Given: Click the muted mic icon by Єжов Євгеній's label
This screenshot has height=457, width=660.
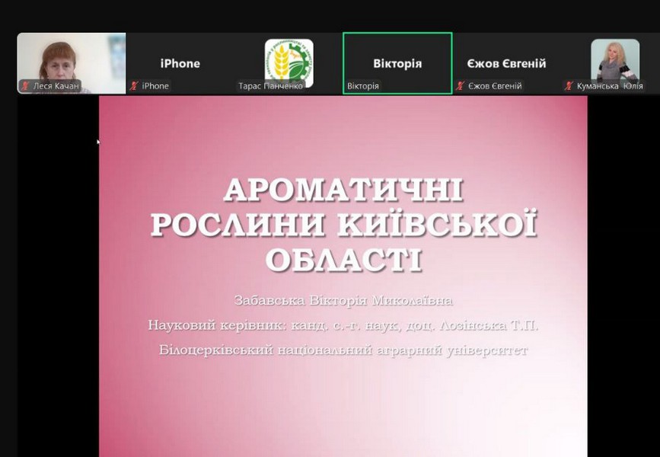Looking at the screenshot, I should (461, 86).
